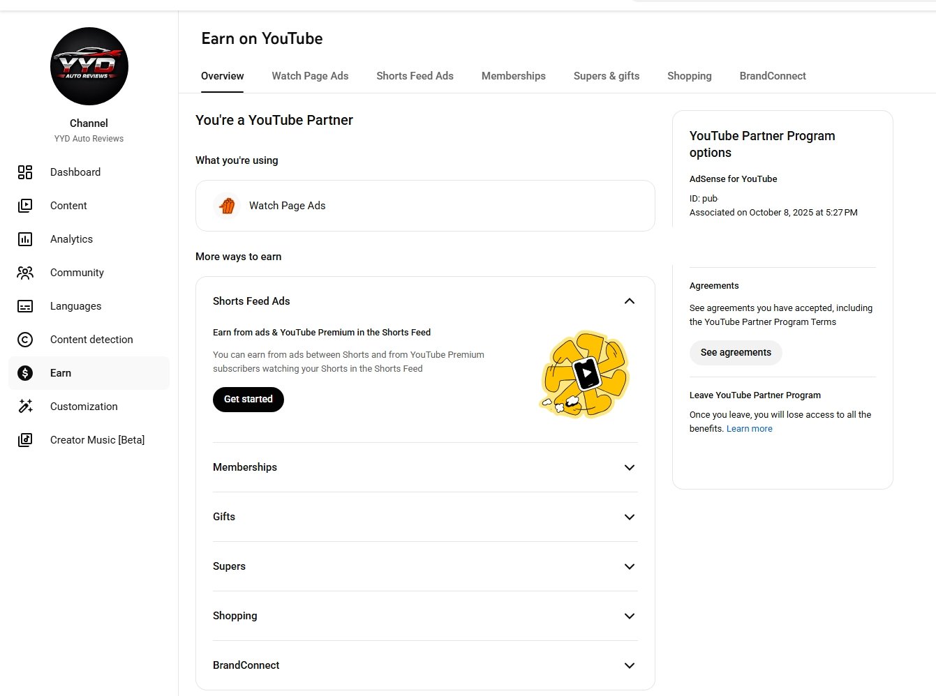
Task: Expand the Supers earning option
Action: [629, 566]
